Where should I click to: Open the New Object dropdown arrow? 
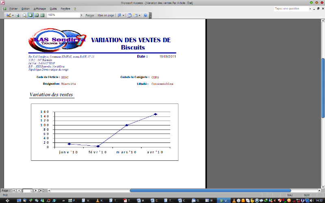(139, 15)
